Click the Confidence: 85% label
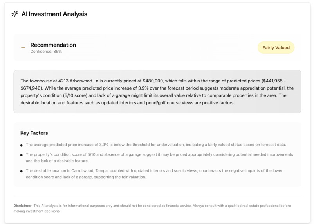The image size is (314, 224). click(46, 51)
